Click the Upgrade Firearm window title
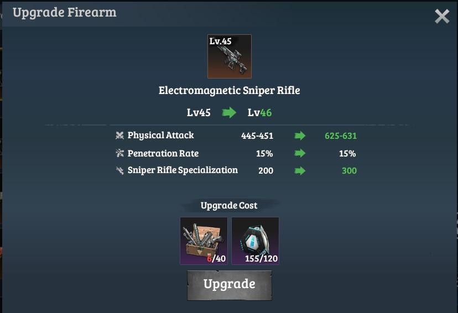The width and height of the screenshot is (458, 313). coord(65,13)
